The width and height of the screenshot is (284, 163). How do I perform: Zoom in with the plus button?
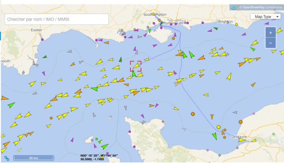[270, 33]
